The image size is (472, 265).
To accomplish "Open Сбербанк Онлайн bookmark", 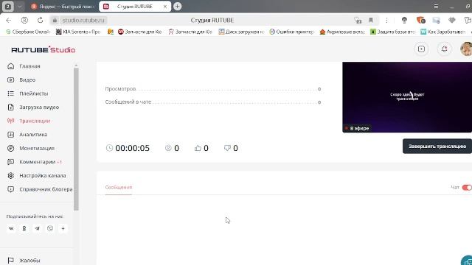I will coord(28,32).
